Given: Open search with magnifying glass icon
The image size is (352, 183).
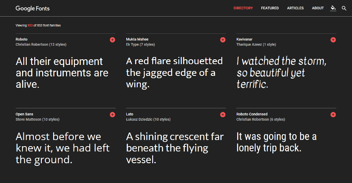Looking at the screenshot, I should [344, 8].
